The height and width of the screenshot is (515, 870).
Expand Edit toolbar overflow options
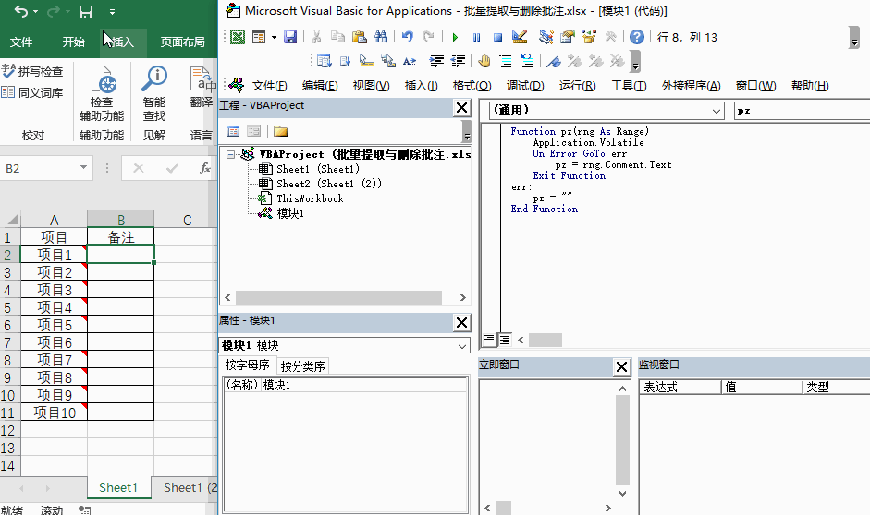point(636,62)
